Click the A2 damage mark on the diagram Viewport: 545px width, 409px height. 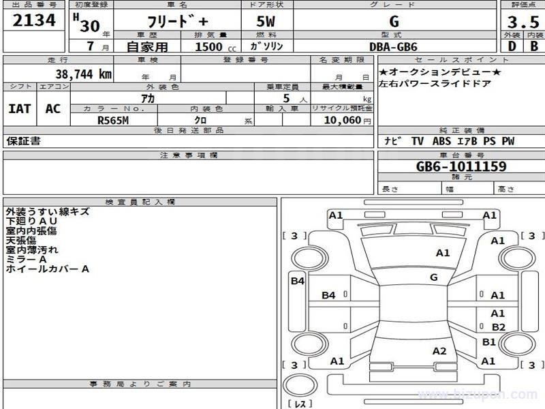click(439, 351)
